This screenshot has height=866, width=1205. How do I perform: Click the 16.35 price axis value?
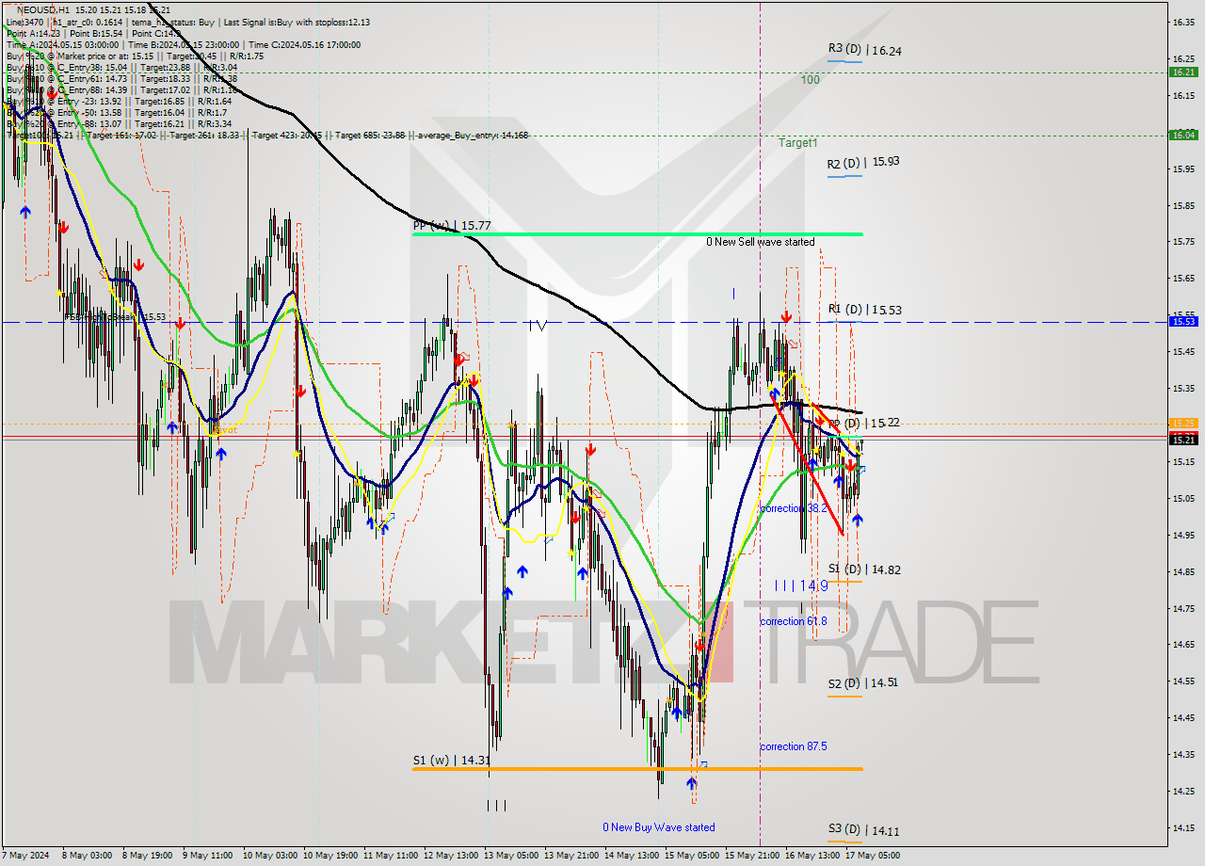tap(1182, 22)
